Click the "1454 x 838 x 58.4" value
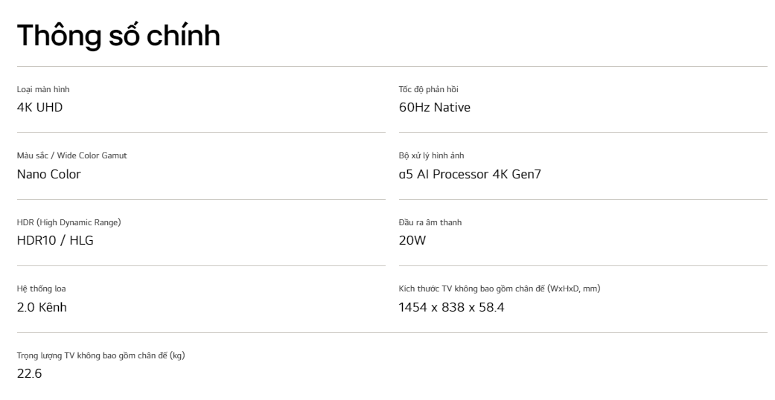Screen dimensions: 775x400 tap(452, 306)
